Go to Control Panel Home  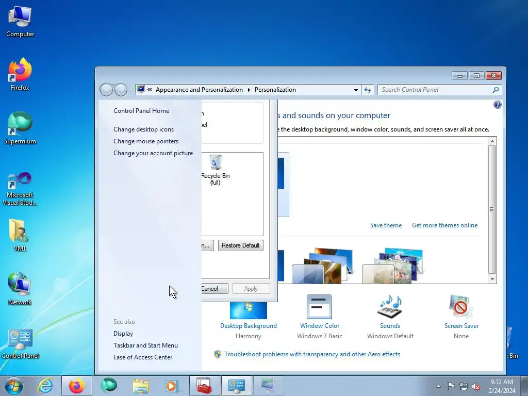coord(141,111)
